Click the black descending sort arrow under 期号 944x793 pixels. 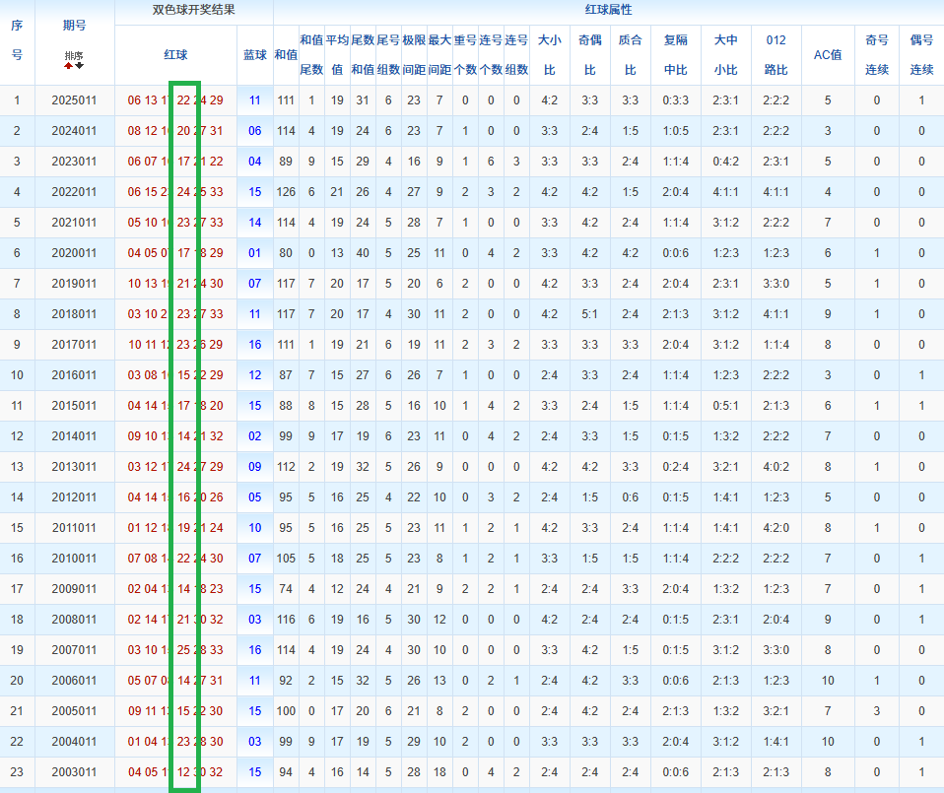(x=79, y=66)
